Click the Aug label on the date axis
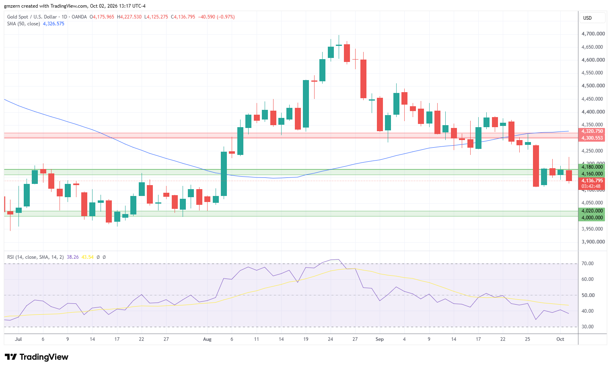Image resolution: width=611 pixels, height=369 pixels. pyautogui.click(x=207, y=339)
